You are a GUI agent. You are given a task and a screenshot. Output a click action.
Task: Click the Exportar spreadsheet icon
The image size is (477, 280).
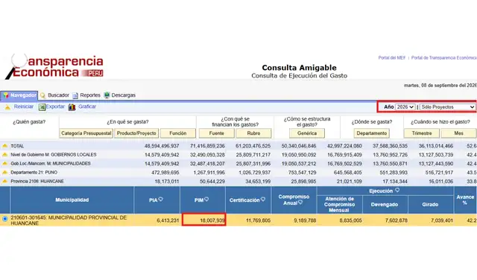[42, 107]
